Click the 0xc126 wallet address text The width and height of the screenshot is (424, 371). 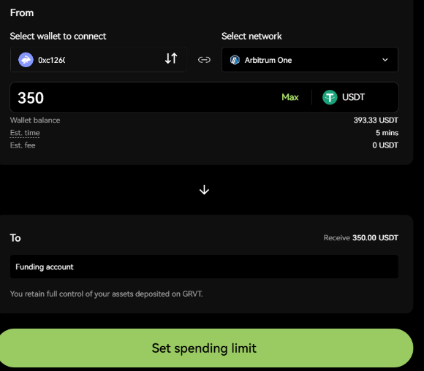[51, 60]
